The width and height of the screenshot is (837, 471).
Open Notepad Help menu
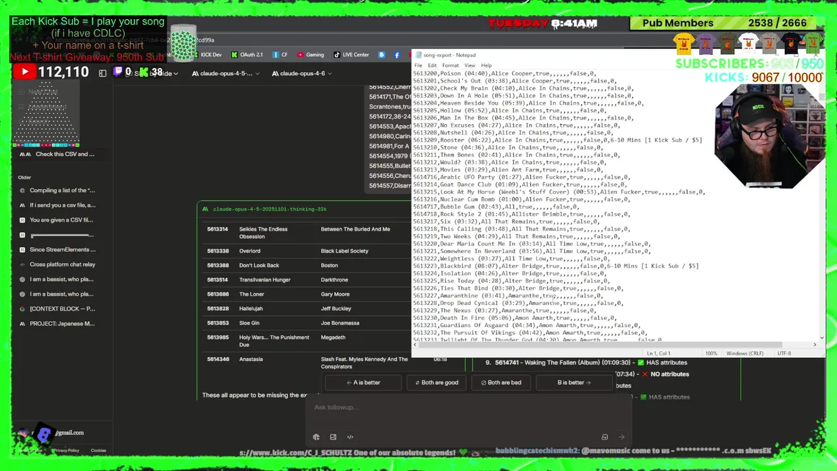point(487,65)
